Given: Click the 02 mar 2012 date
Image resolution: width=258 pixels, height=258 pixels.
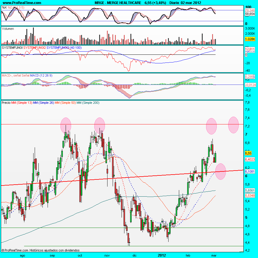Looking at the screenshot, I should (191, 3).
